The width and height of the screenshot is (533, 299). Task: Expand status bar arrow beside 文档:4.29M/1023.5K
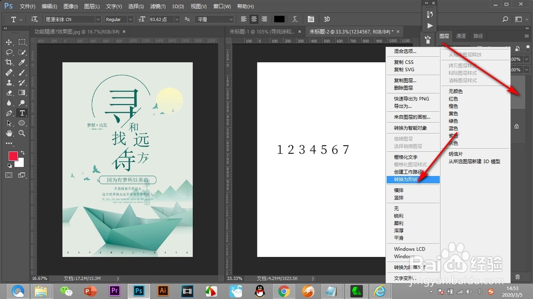point(313,278)
